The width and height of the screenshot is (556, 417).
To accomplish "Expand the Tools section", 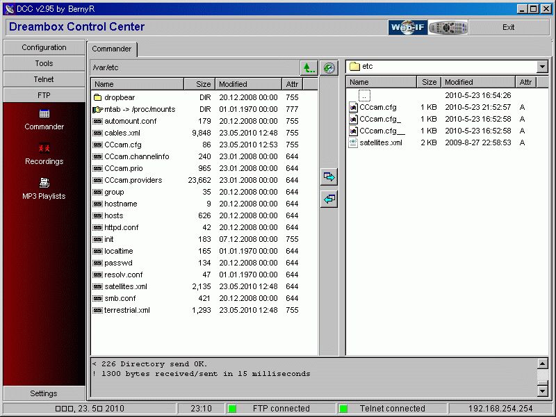I will [x=44, y=63].
